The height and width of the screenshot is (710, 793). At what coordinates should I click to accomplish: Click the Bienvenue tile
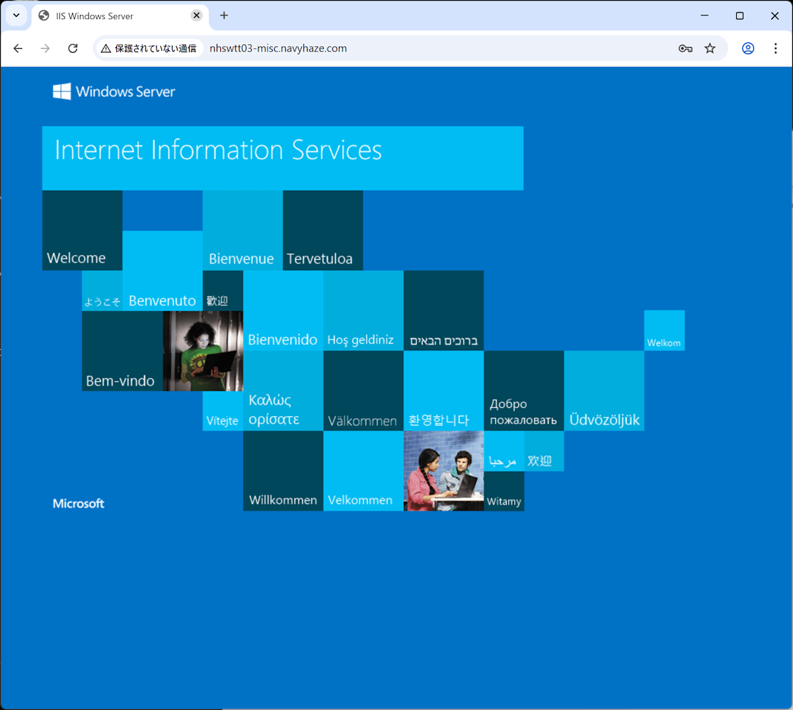tap(243, 231)
